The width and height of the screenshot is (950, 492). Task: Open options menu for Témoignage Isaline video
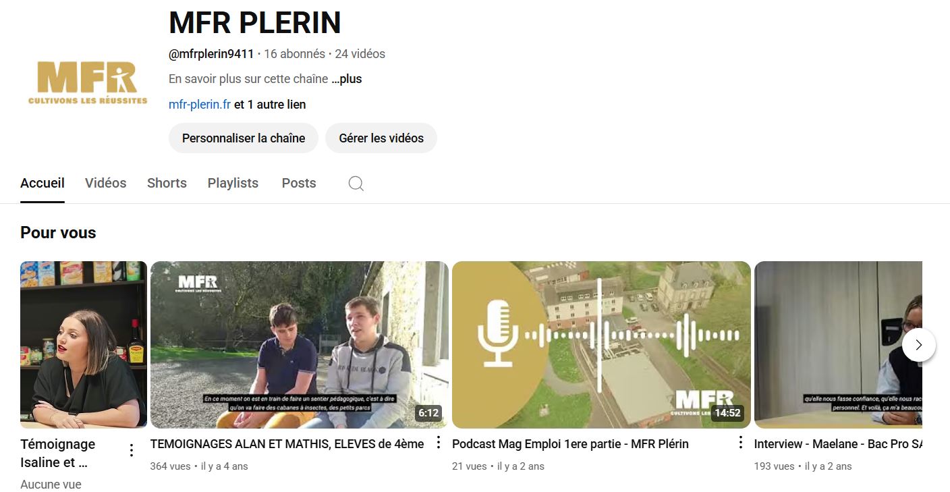[x=132, y=450]
